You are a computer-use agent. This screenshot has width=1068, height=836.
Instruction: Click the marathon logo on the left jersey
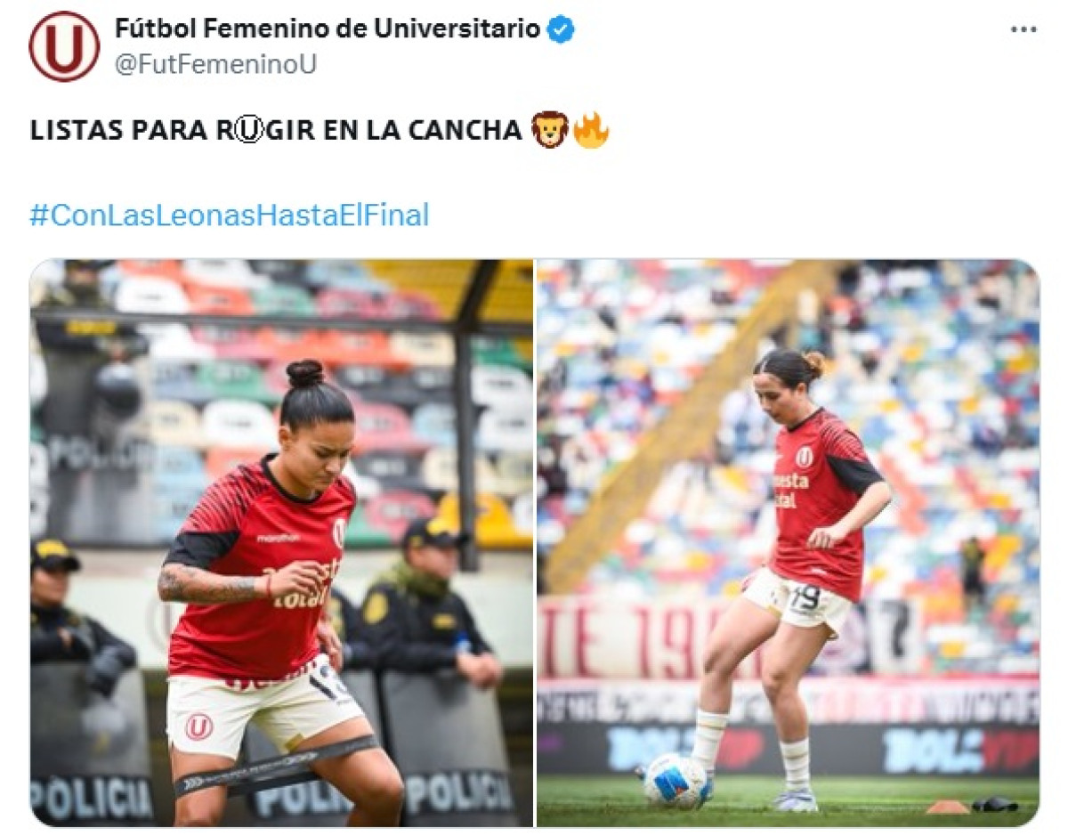279,538
